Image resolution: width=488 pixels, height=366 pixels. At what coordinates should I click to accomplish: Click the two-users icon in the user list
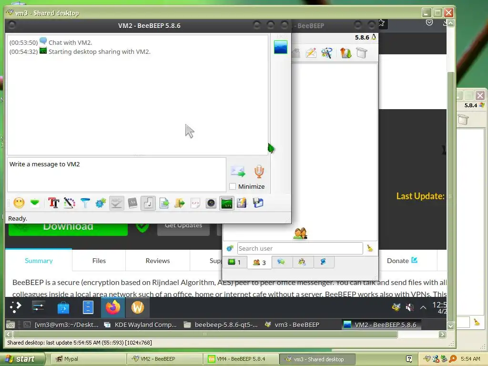pos(300,234)
